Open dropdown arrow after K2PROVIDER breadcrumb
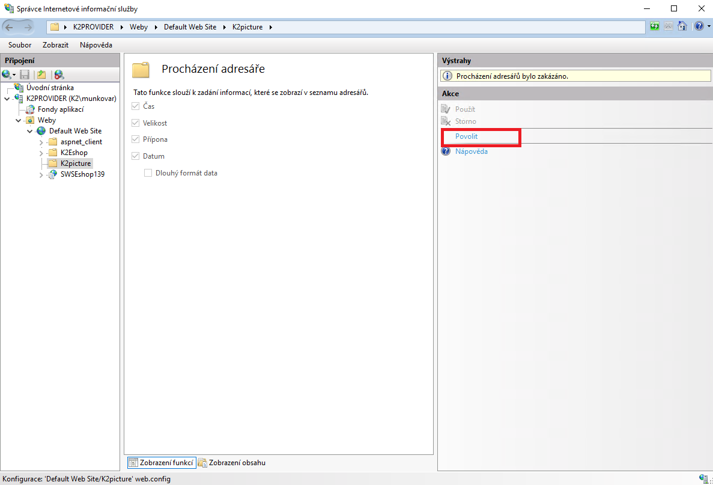The image size is (713, 485). click(x=121, y=27)
